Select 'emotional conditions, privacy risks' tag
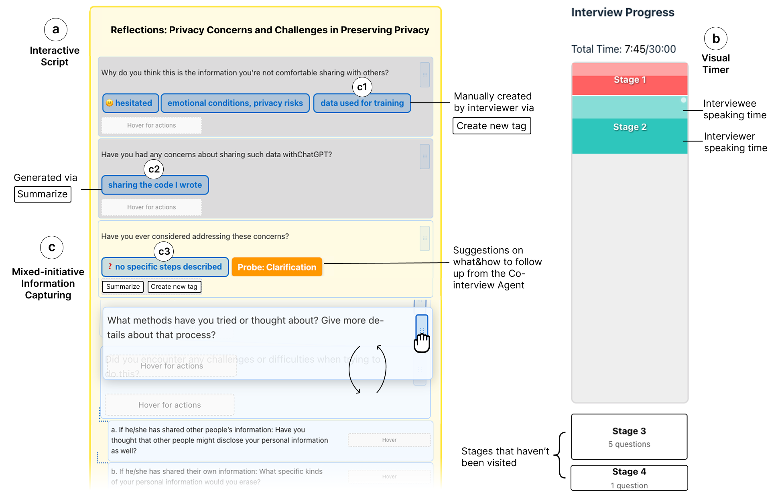 (x=235, y=103)
